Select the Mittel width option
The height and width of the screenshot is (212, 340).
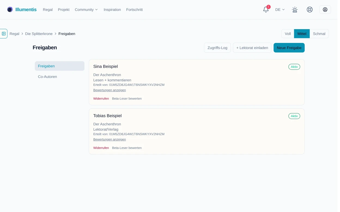point(302,34)
